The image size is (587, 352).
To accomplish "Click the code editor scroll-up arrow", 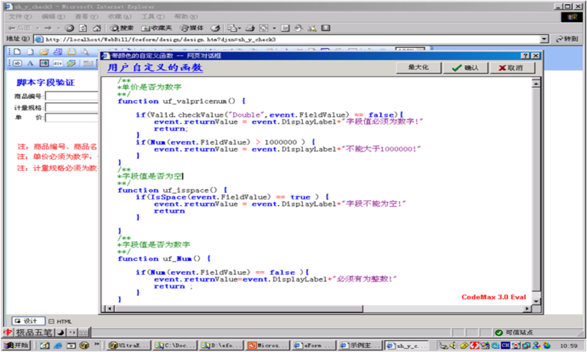I will pyautogui.click(x=536, y=83).
